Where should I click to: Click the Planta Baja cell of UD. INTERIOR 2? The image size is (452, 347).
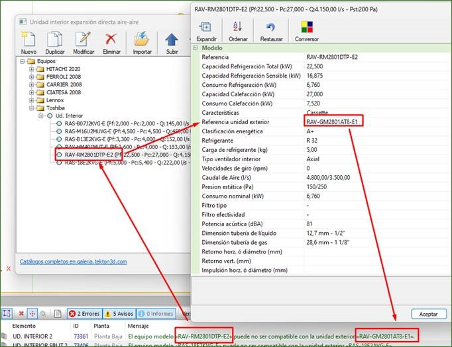pyautogui.click(x=108, y=336)
